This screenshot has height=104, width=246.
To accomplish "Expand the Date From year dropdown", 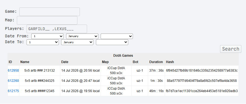I will coord(117,36).
